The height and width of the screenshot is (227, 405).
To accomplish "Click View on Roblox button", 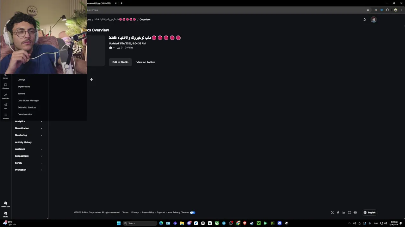I will pyautogui.click(x=146, y=62).
